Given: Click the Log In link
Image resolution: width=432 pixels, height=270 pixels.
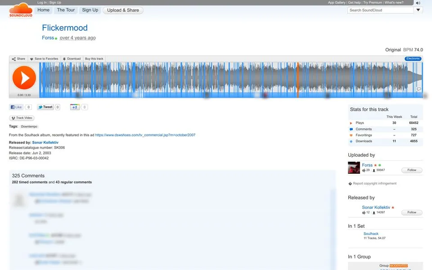Looking at the screenshot, I should 42,3.
